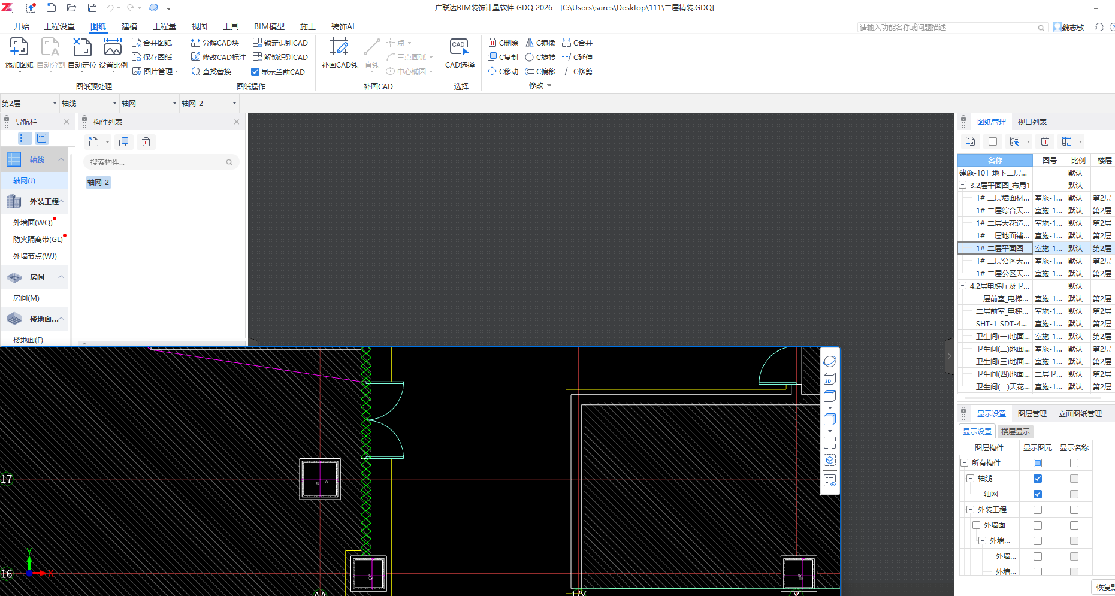This screenshot has width=1115, height=596.
Task: Collapse 外墙面 node in display settings tree
Action: tap(976, 525)
